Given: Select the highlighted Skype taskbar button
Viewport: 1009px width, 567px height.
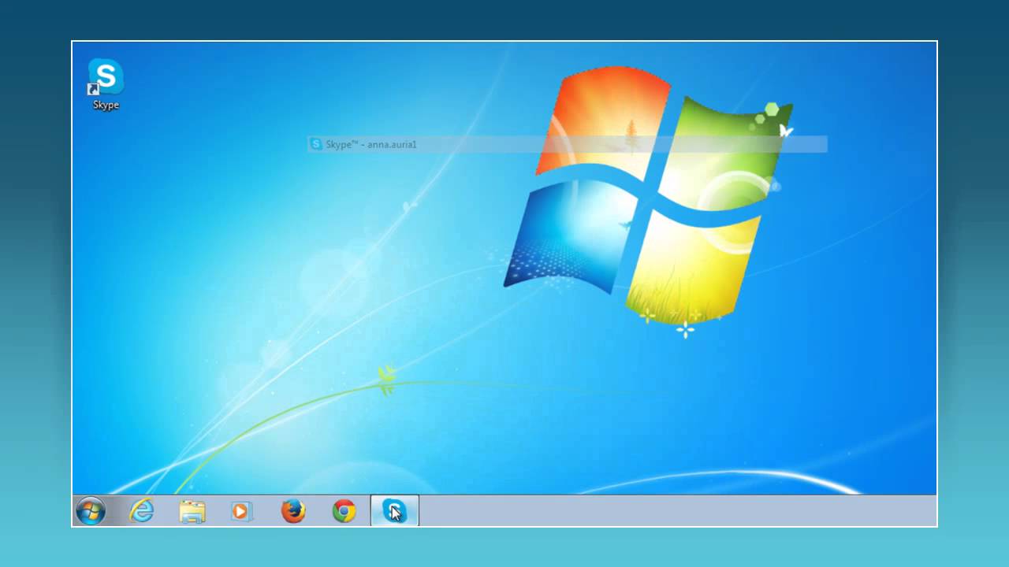Looking at the screenshot, I should [x=393, y=512].
